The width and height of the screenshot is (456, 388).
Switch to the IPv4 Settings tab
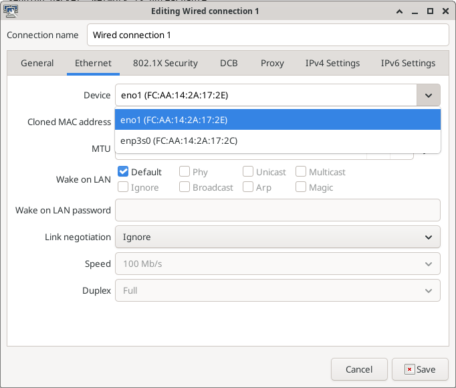332,63
